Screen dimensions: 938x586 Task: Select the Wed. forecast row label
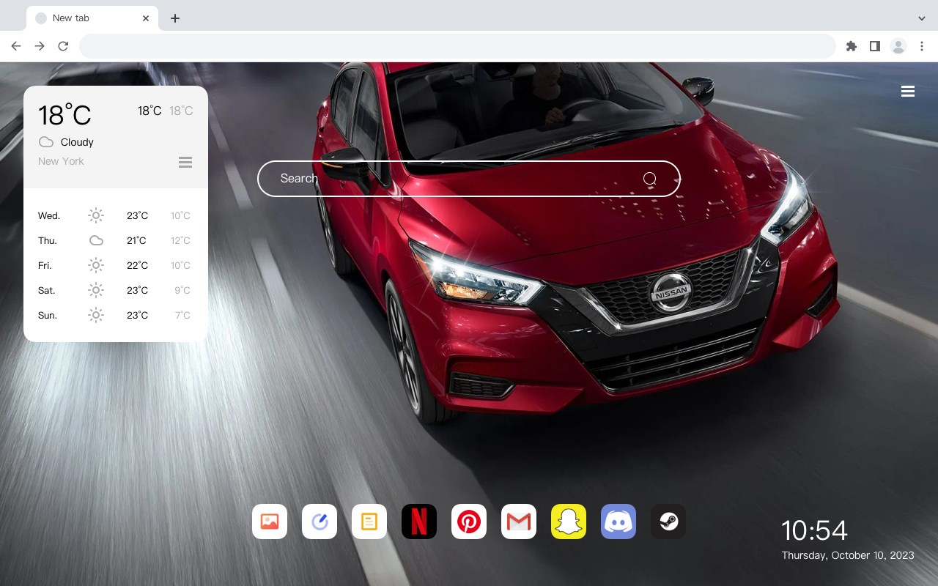tap(49, 215)
